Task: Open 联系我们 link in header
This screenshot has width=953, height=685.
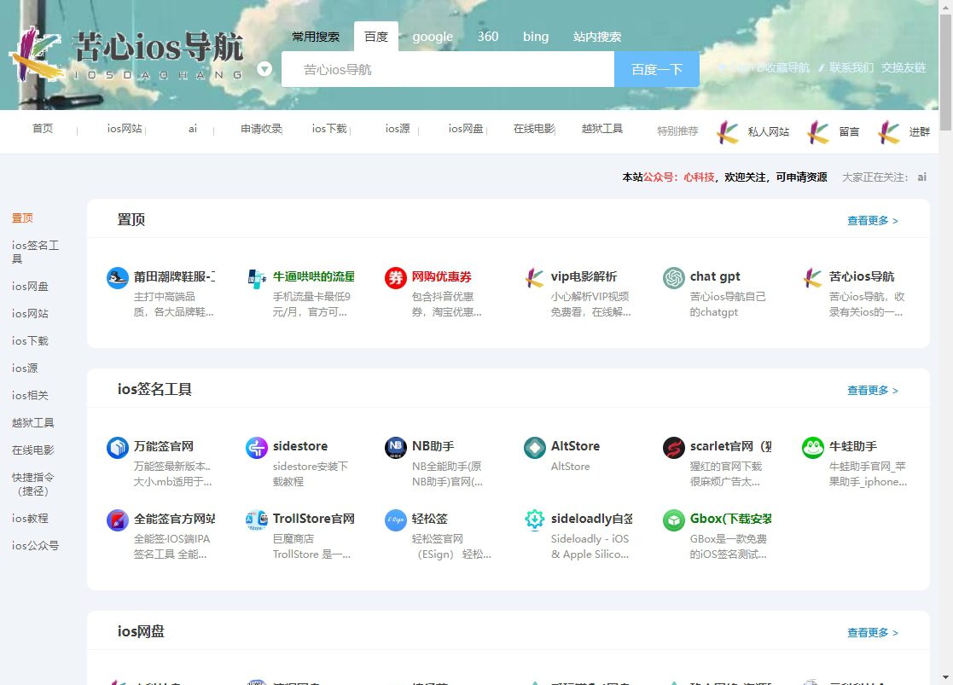Action: pos(851,67)
